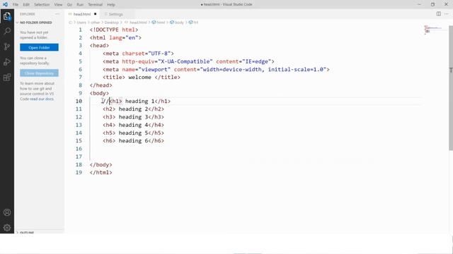Click the EXPLORER panel title
Viewport: 453px width, 254px height.
tap(27, 14)
